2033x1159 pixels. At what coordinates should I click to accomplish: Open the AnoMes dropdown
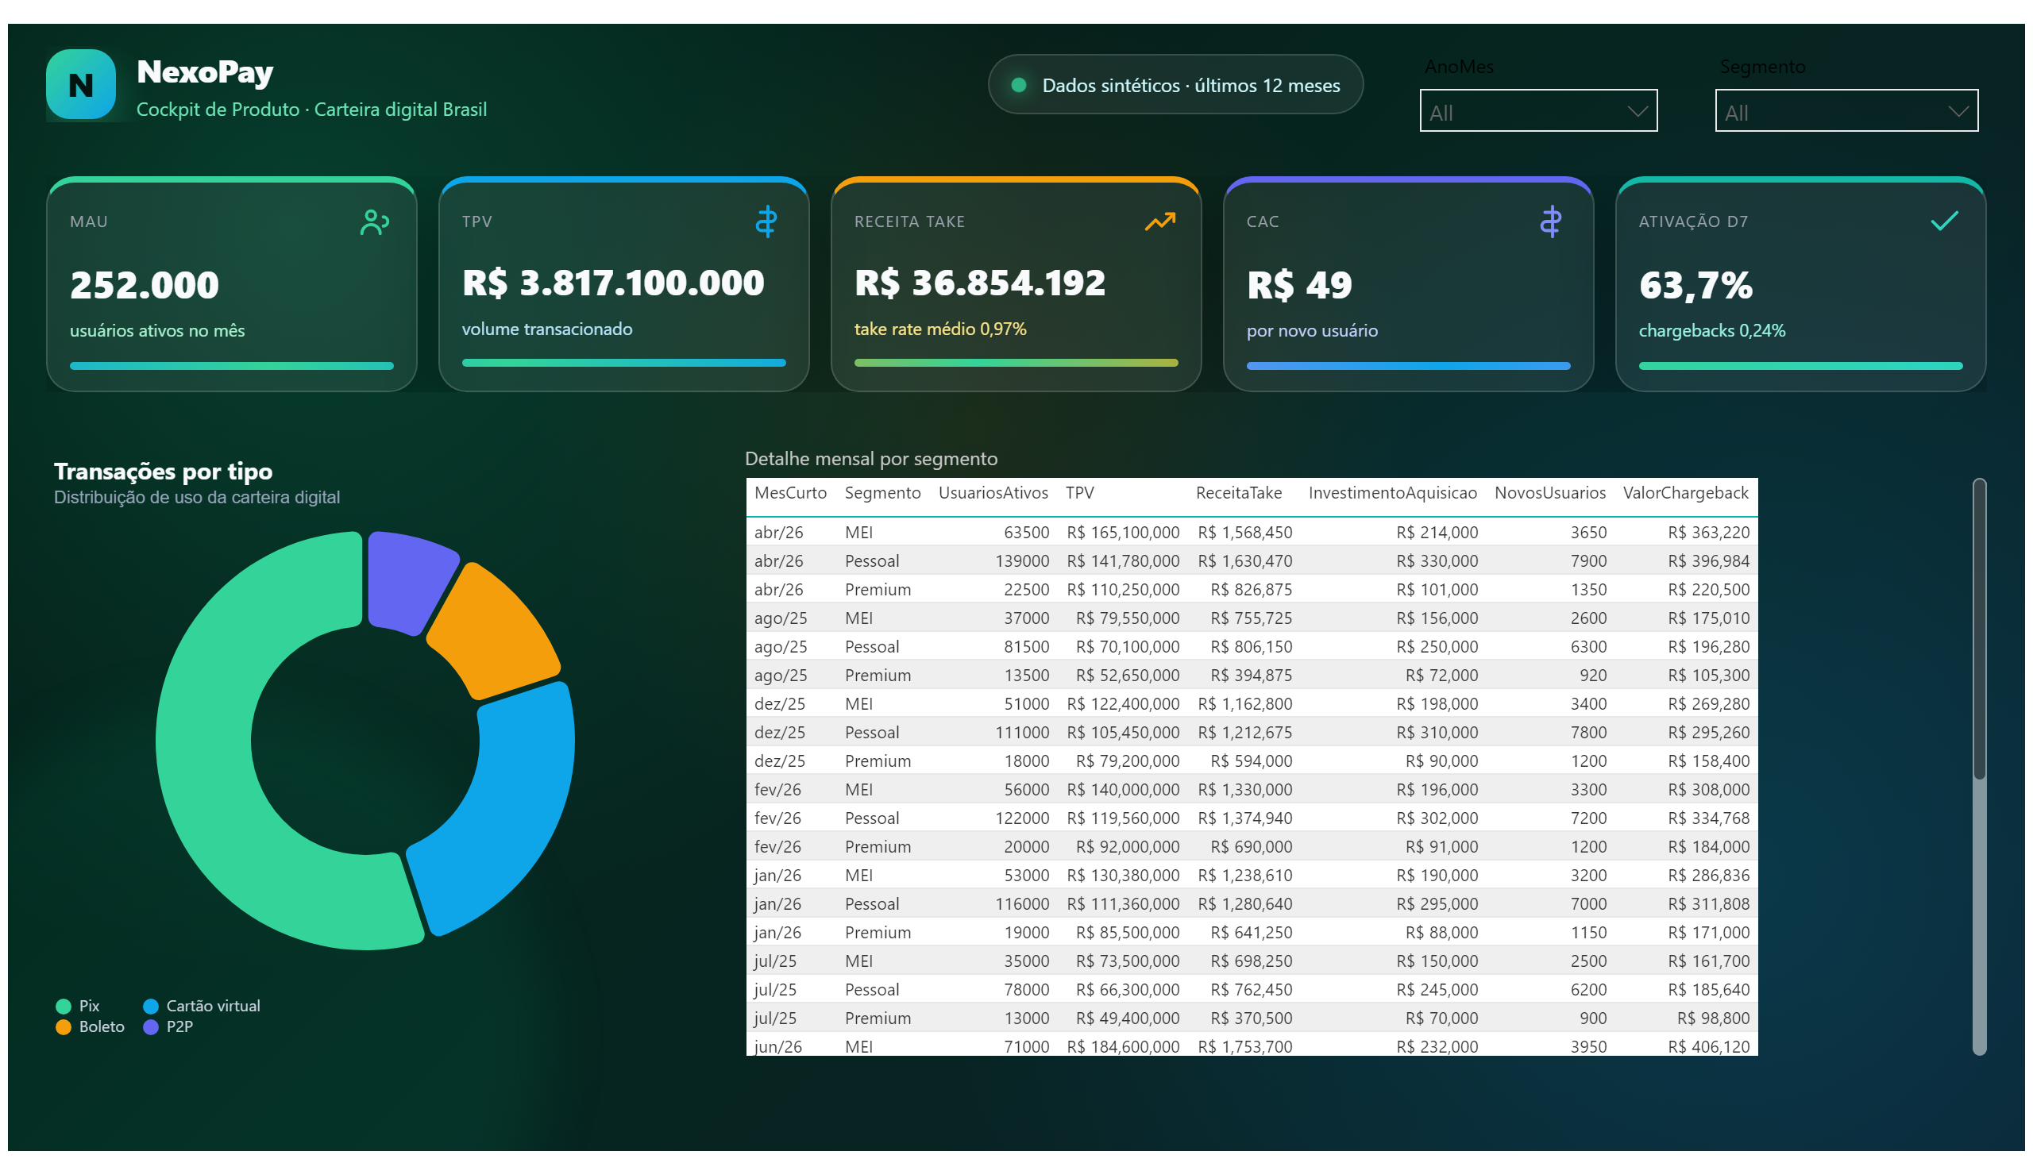point(1537,110)
